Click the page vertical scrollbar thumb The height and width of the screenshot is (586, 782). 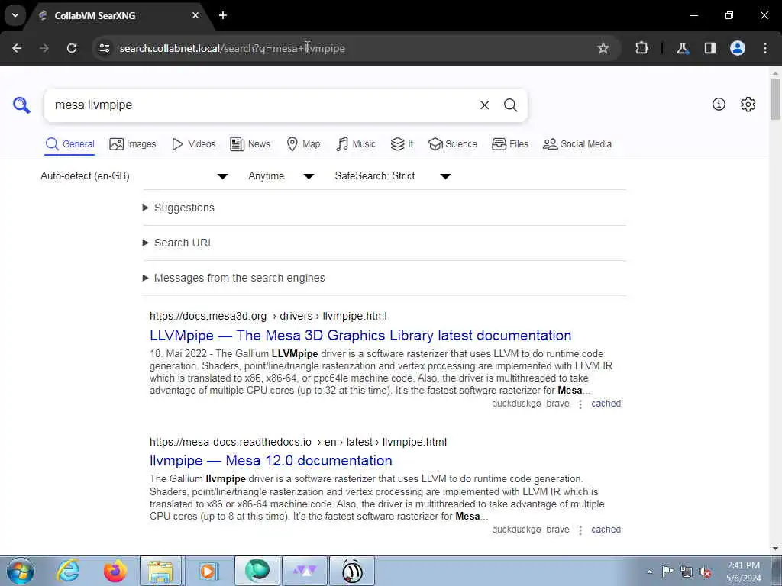[775, 98]
